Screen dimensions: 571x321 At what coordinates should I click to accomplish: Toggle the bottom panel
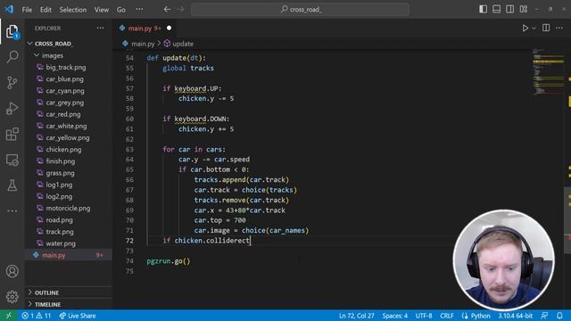(496, 9)
